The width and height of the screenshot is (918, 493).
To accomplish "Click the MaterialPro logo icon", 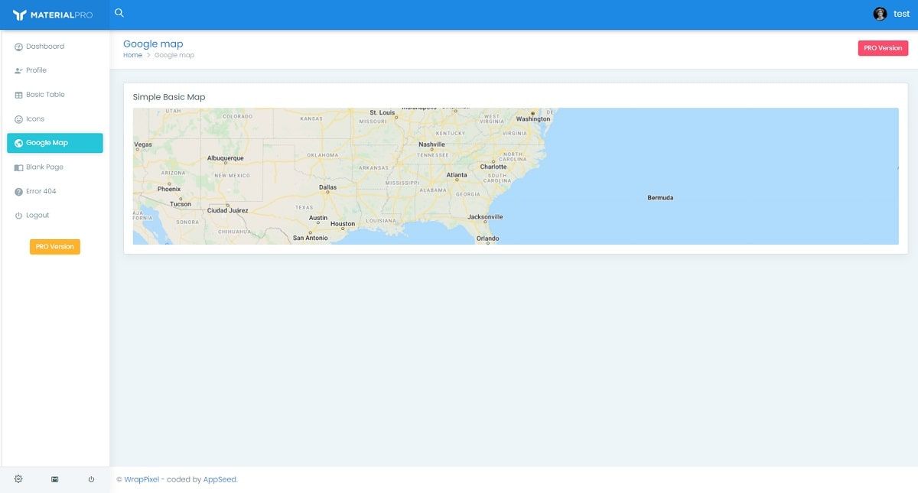I will 20,15.
